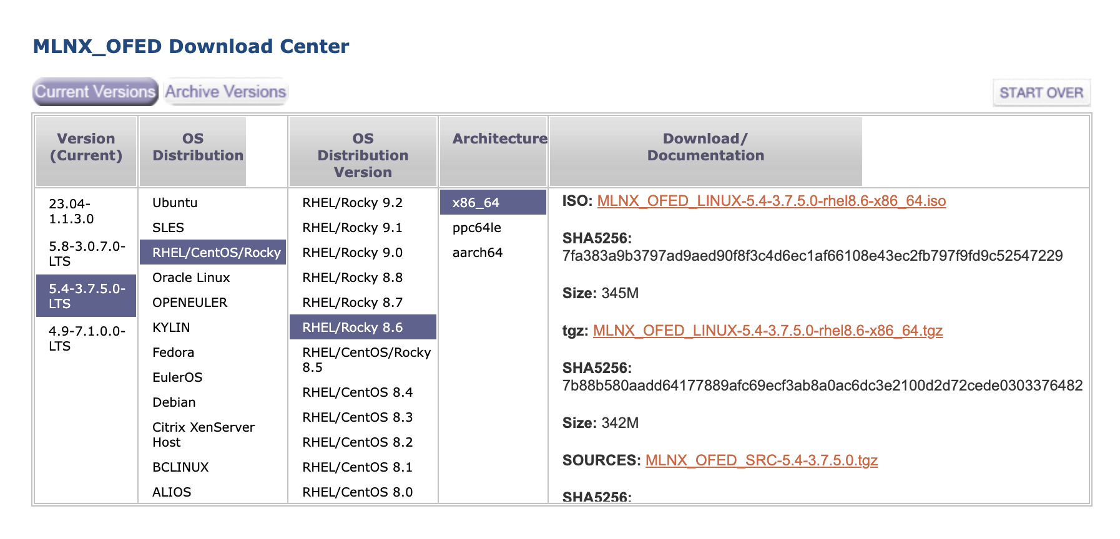This screenshot has width=1120, height=539.
Task: Select RHEL/Rocky 8.6 version
Action: coord(363,327)
